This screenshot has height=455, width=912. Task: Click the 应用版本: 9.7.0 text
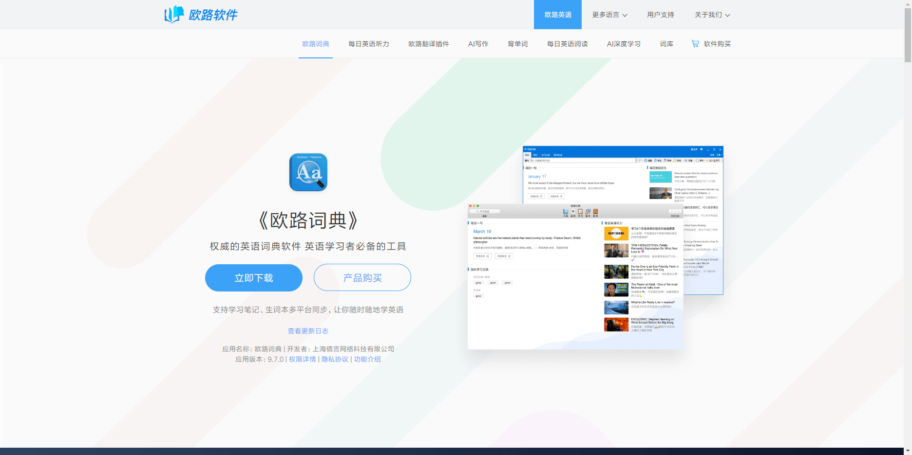pos(259,359)
